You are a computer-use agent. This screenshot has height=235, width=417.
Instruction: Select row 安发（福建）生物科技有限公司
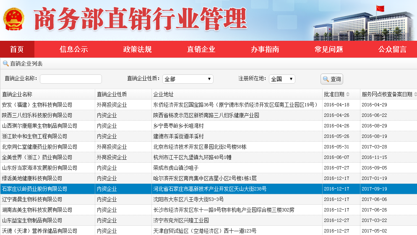[208, 105]
